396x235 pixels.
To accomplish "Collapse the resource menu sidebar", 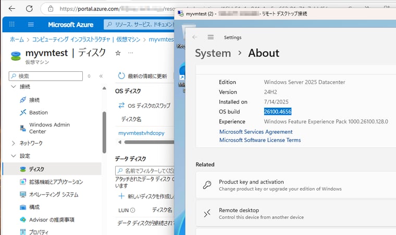I will pos(101,76).
